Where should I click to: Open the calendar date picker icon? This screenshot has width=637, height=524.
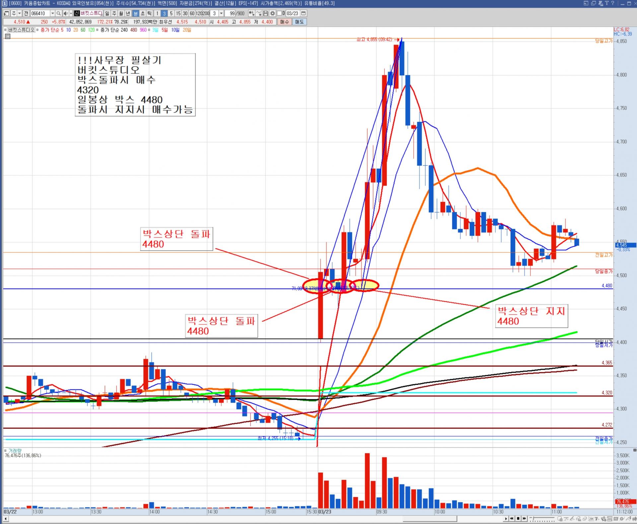pyautogui.click(x=304, y=14)
